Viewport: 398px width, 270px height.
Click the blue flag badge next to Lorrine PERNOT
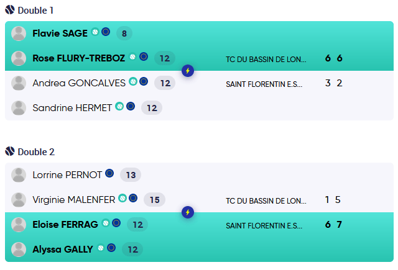click(109, 174)
